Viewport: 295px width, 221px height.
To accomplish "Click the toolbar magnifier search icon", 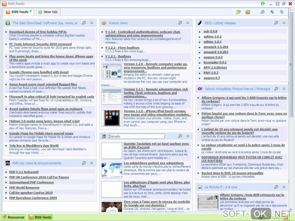I will [262, 12].
